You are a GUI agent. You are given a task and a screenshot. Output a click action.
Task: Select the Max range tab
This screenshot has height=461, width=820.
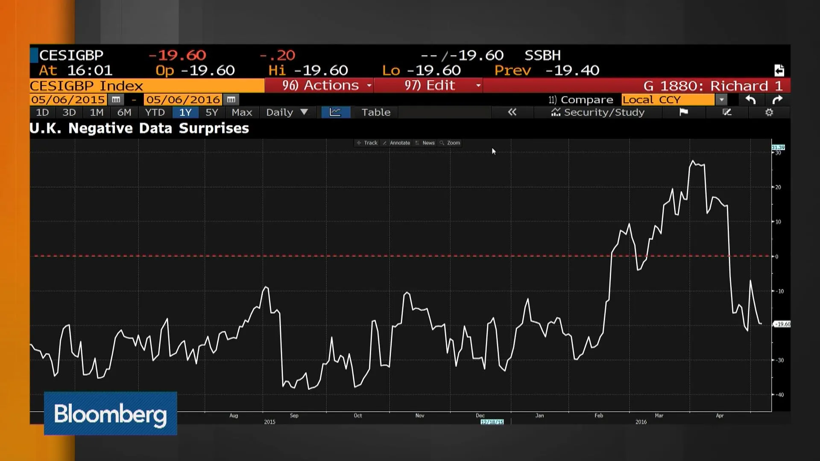coord(242,112)
